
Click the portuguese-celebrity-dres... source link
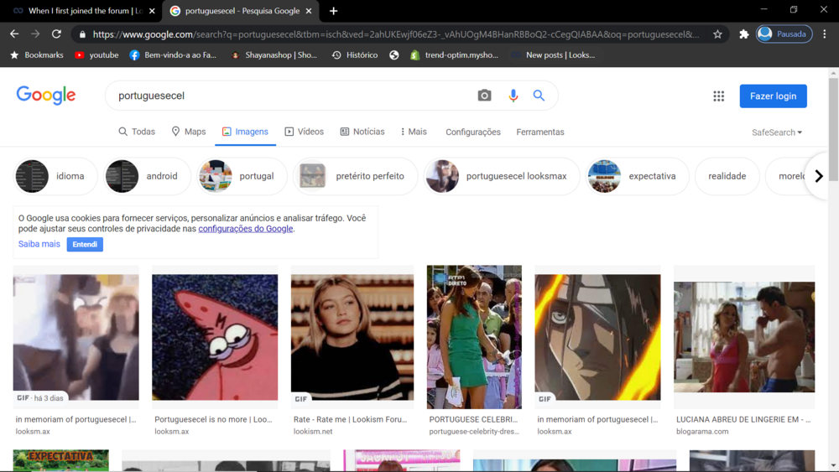(x=474, y=432)
